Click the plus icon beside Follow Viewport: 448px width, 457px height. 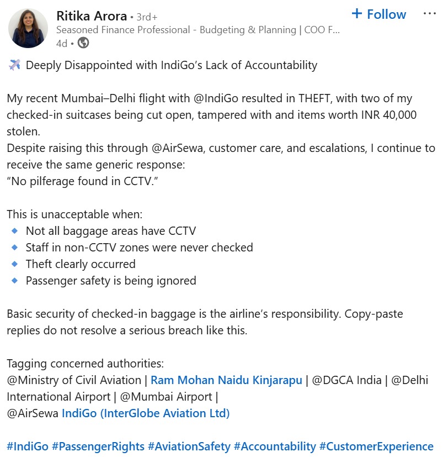[x=358, y=14]
